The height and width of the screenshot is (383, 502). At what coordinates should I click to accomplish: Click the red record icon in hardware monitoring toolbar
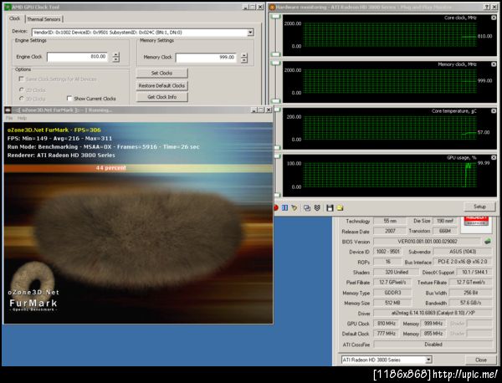click(276, 208)
